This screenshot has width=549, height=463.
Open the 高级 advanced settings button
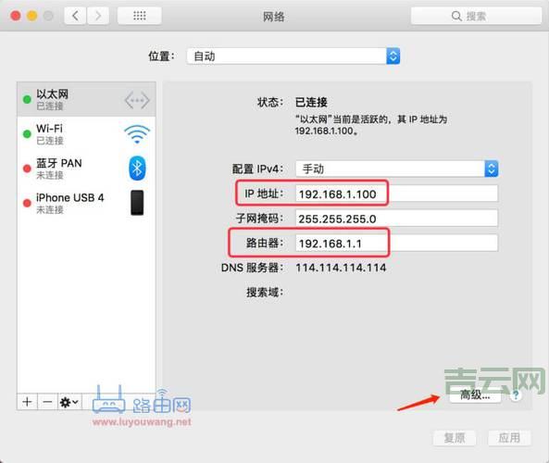475,395
